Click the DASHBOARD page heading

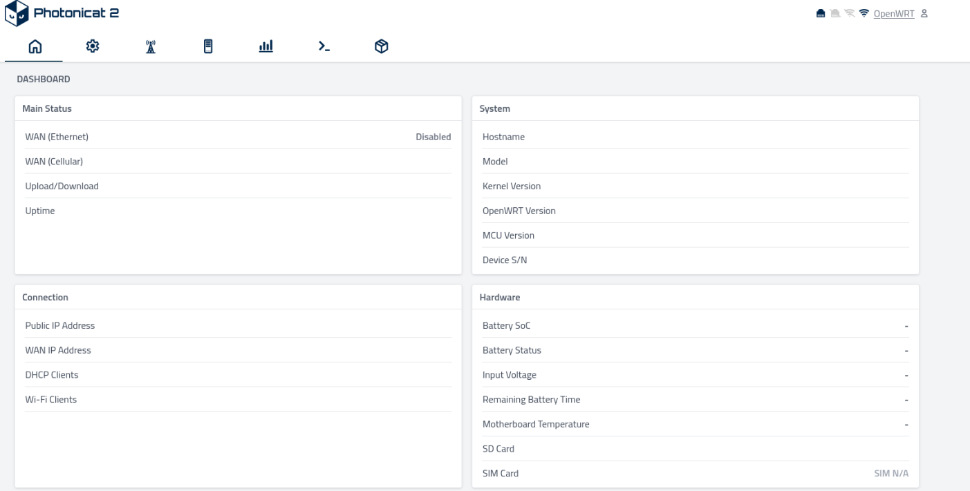44,79
